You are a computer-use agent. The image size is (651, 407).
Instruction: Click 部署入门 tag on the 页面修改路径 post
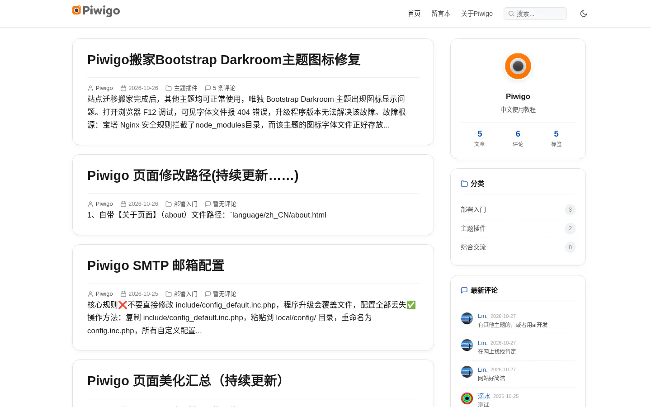pos(186,204)
